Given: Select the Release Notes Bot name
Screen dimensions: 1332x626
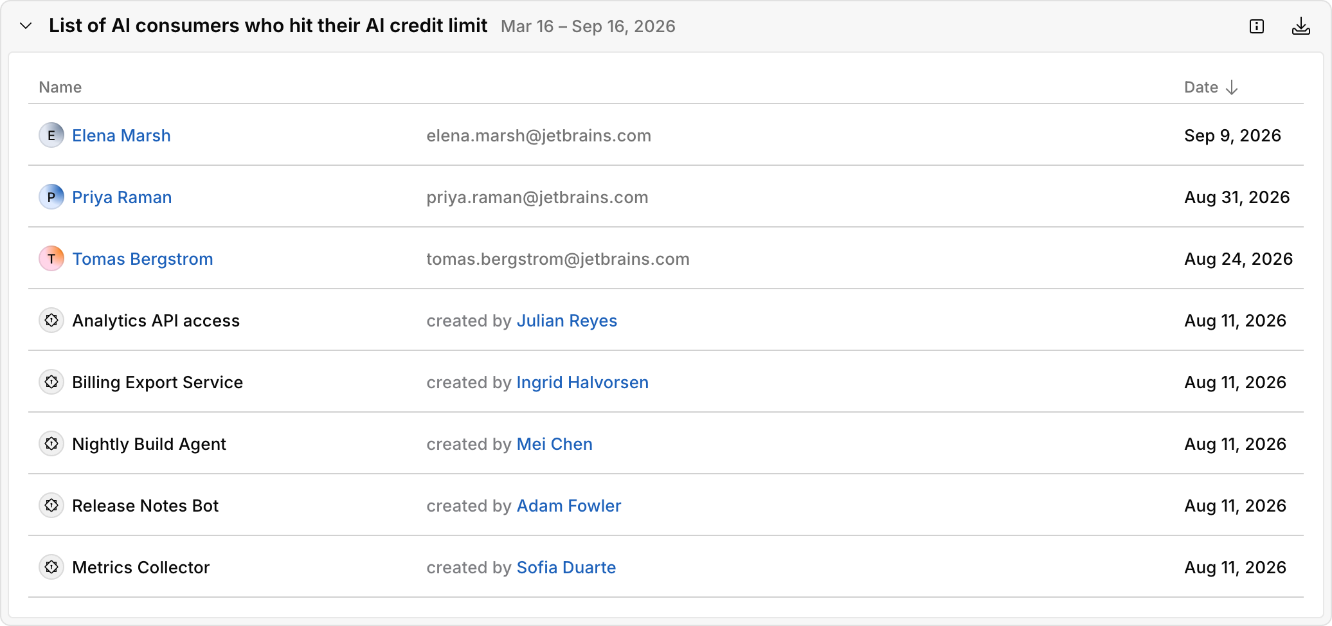Looking at the screenshot, I should coord(145,506).
